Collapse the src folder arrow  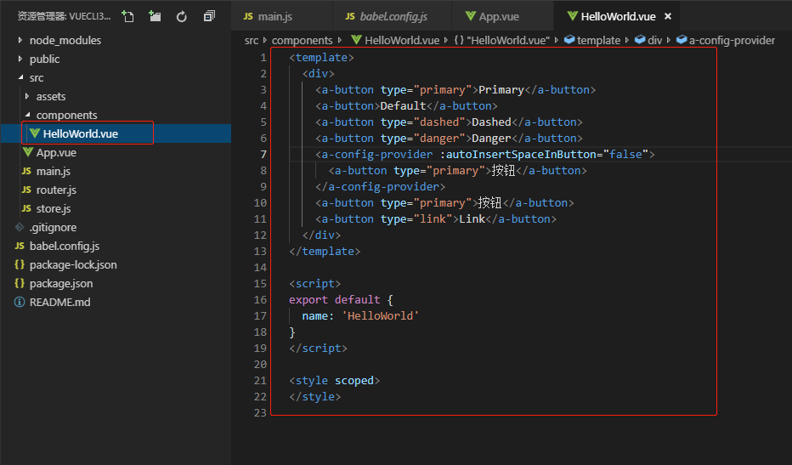(20, 77)
